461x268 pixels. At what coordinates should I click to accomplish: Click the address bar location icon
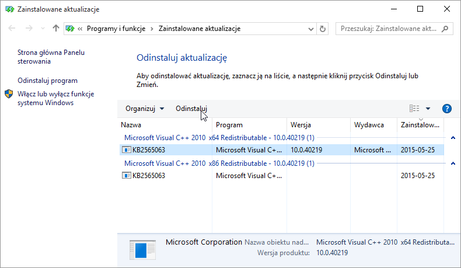click(x=70, y=29)
